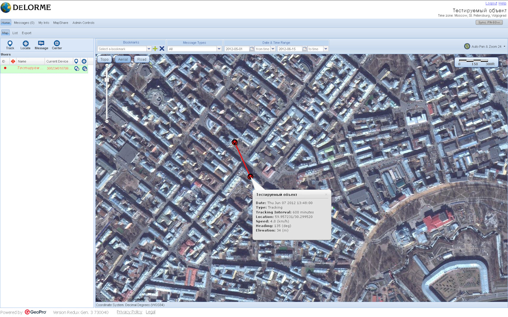This screenshot has height=317, width=508.
Task: Go to My Info tab
Action: [44, 23]
